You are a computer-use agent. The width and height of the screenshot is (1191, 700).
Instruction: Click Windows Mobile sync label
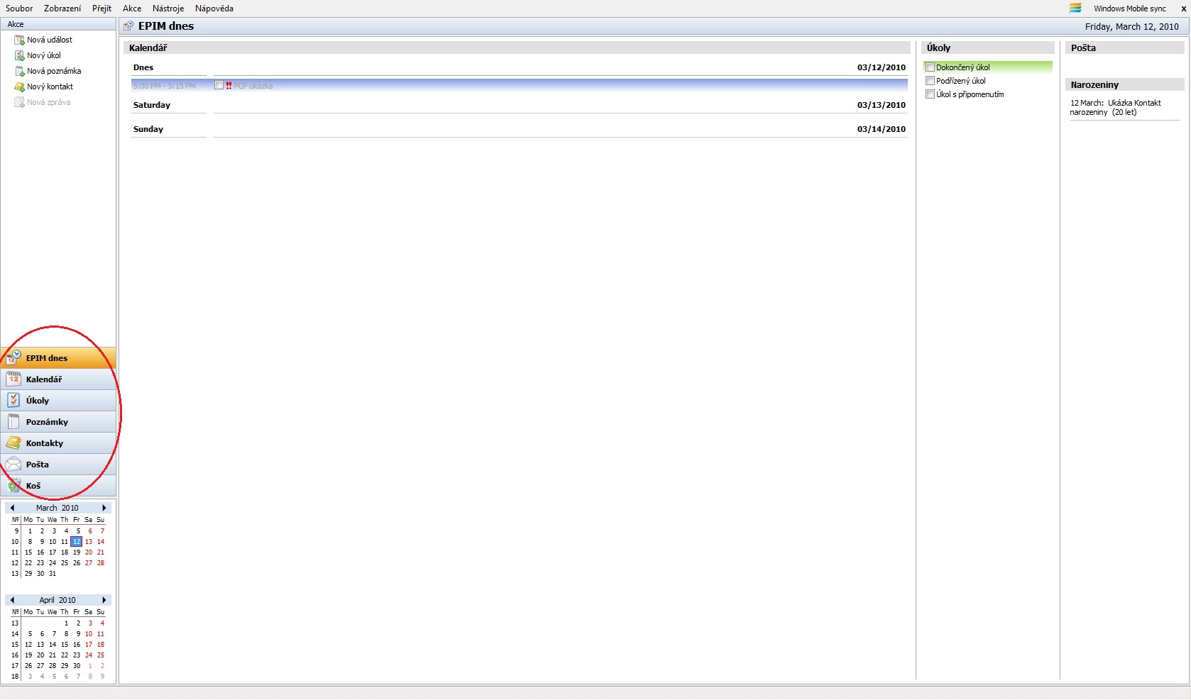1129,9
